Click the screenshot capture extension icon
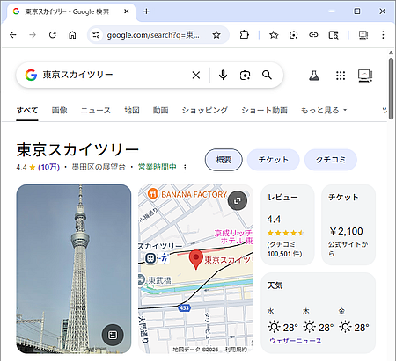The height and width of the screenshot is (361, 396). 293,35
